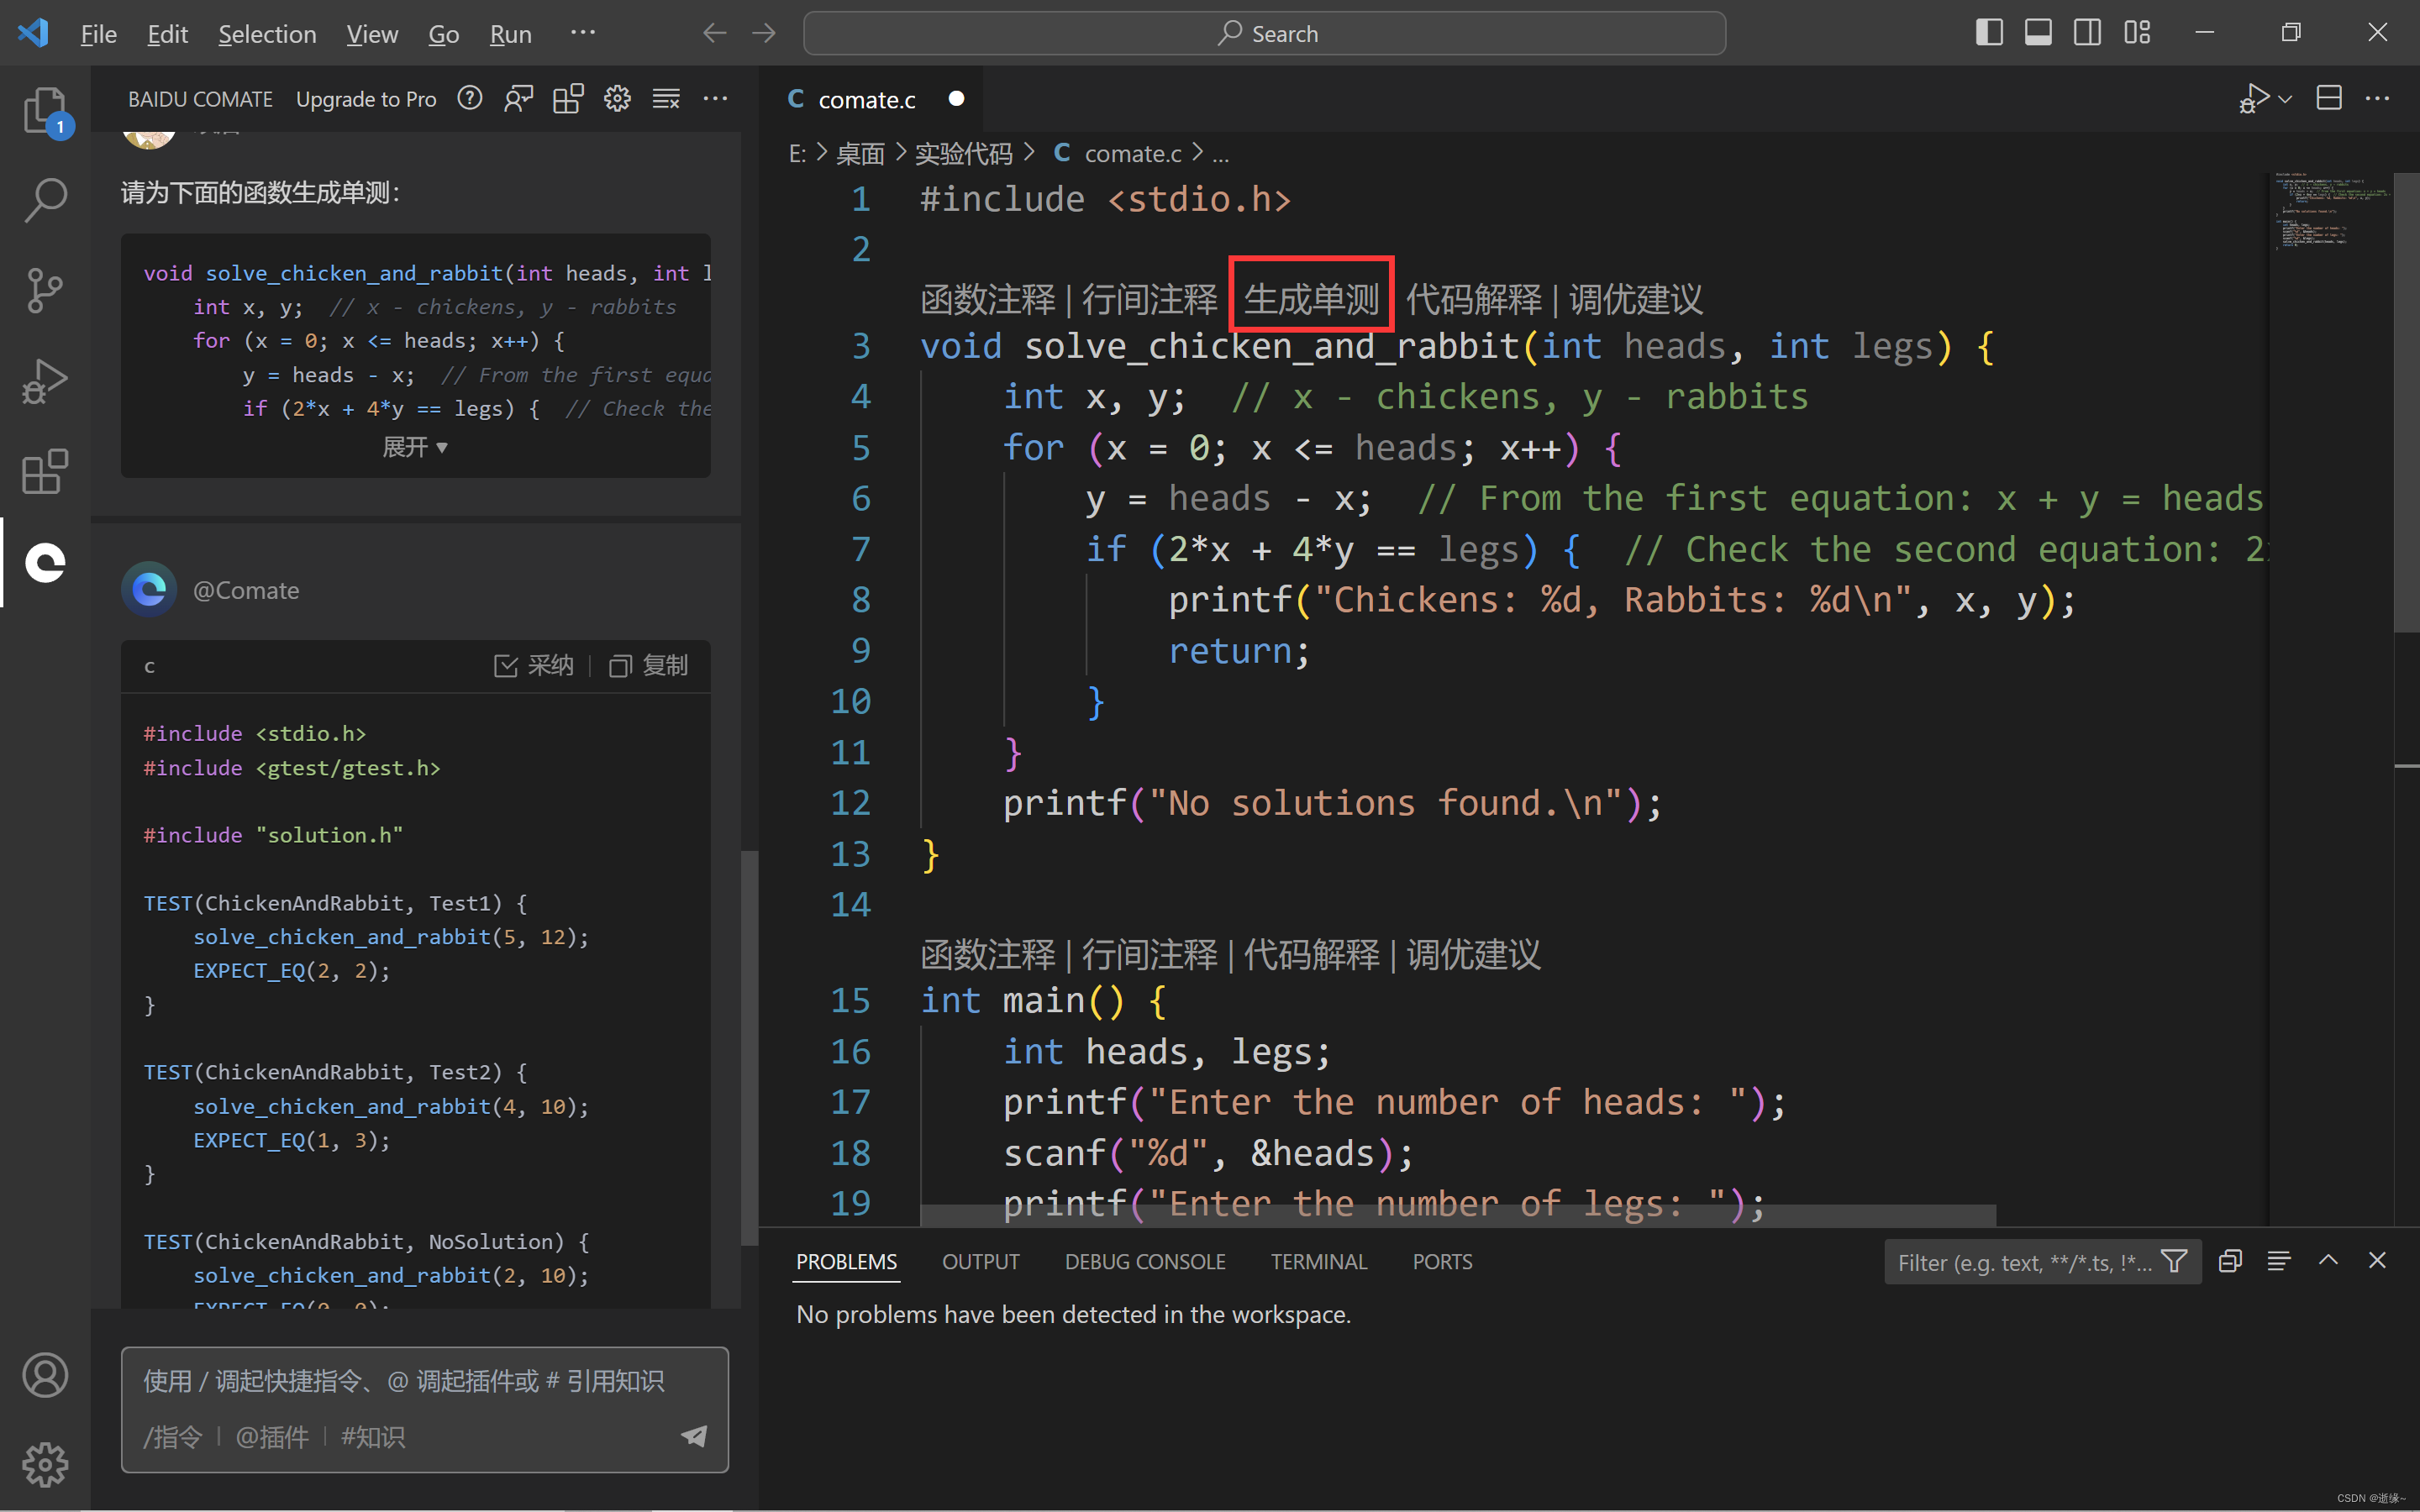Click the 生成单测 code lens link
The width and height of the screenshot is (2420, 1512).
pyautogui.click(x=1311, y=298)
